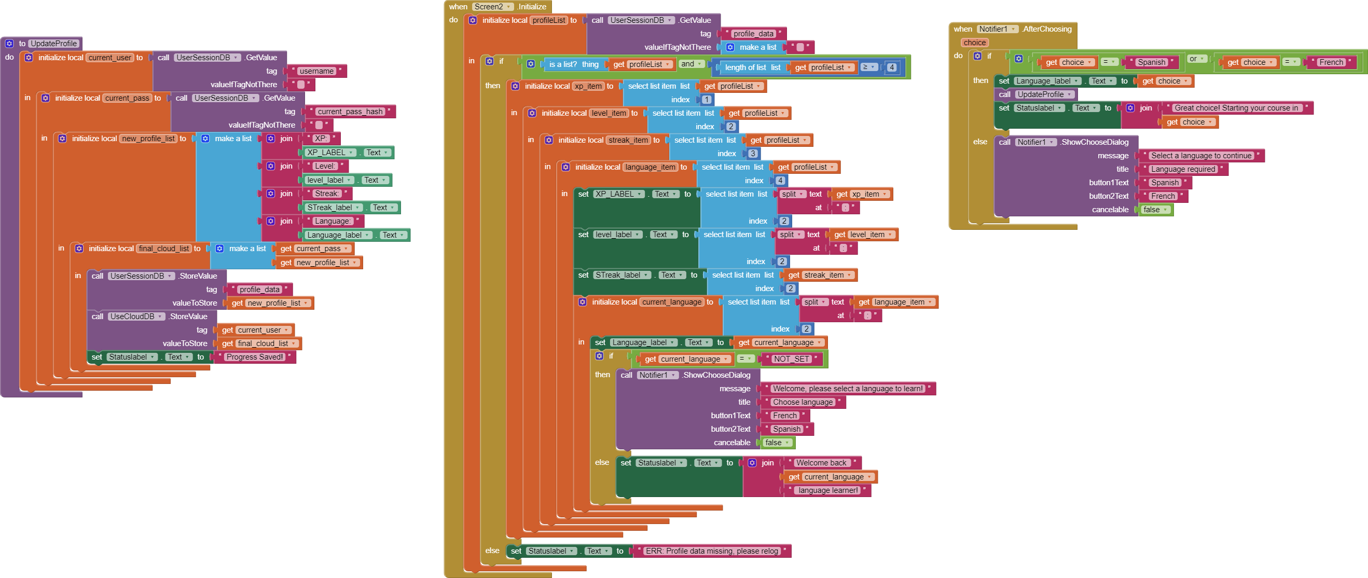Click the gear on the 'Great choice!' join block
The image size is (1368, 578).
pos(1130,108)
